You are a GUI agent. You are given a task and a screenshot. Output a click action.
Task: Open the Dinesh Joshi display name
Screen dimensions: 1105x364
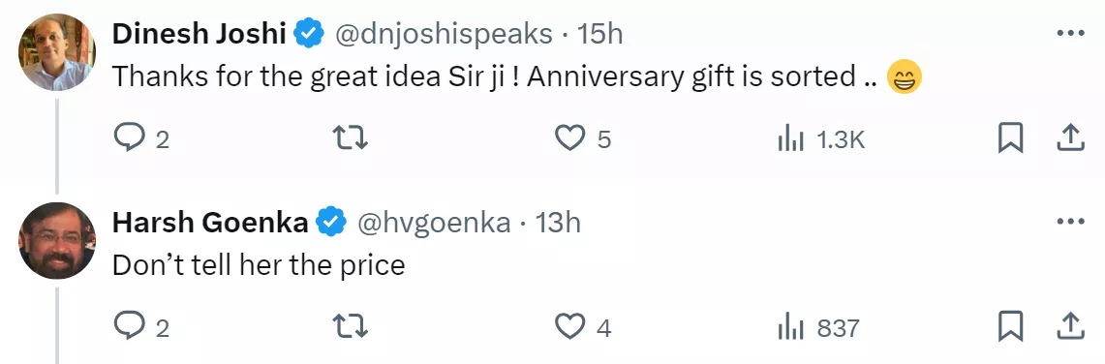198,34
